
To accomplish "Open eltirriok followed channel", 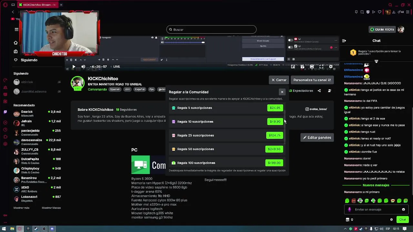I will [37, 82].
